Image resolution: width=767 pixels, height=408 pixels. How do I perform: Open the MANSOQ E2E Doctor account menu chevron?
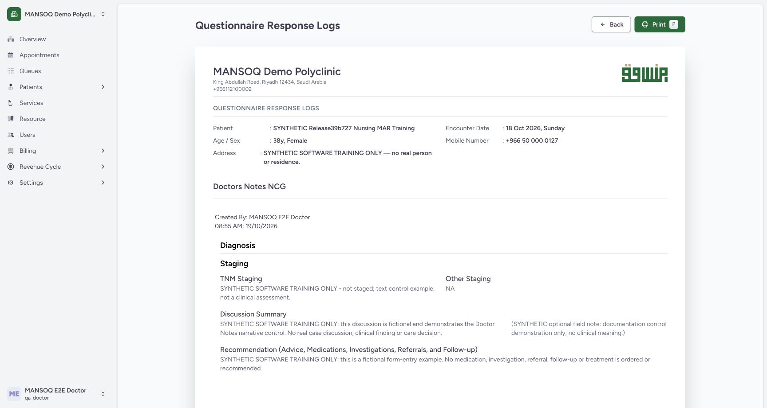103,394
